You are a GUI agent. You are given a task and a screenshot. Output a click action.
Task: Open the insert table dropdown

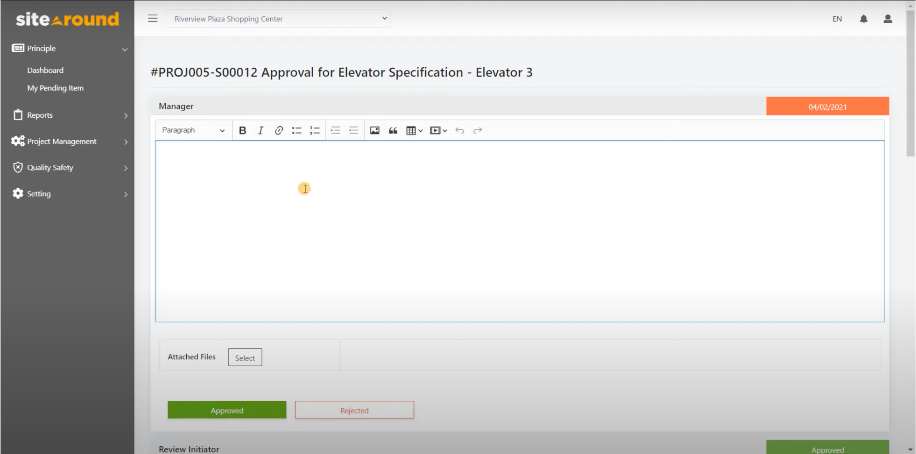[414, 130]
